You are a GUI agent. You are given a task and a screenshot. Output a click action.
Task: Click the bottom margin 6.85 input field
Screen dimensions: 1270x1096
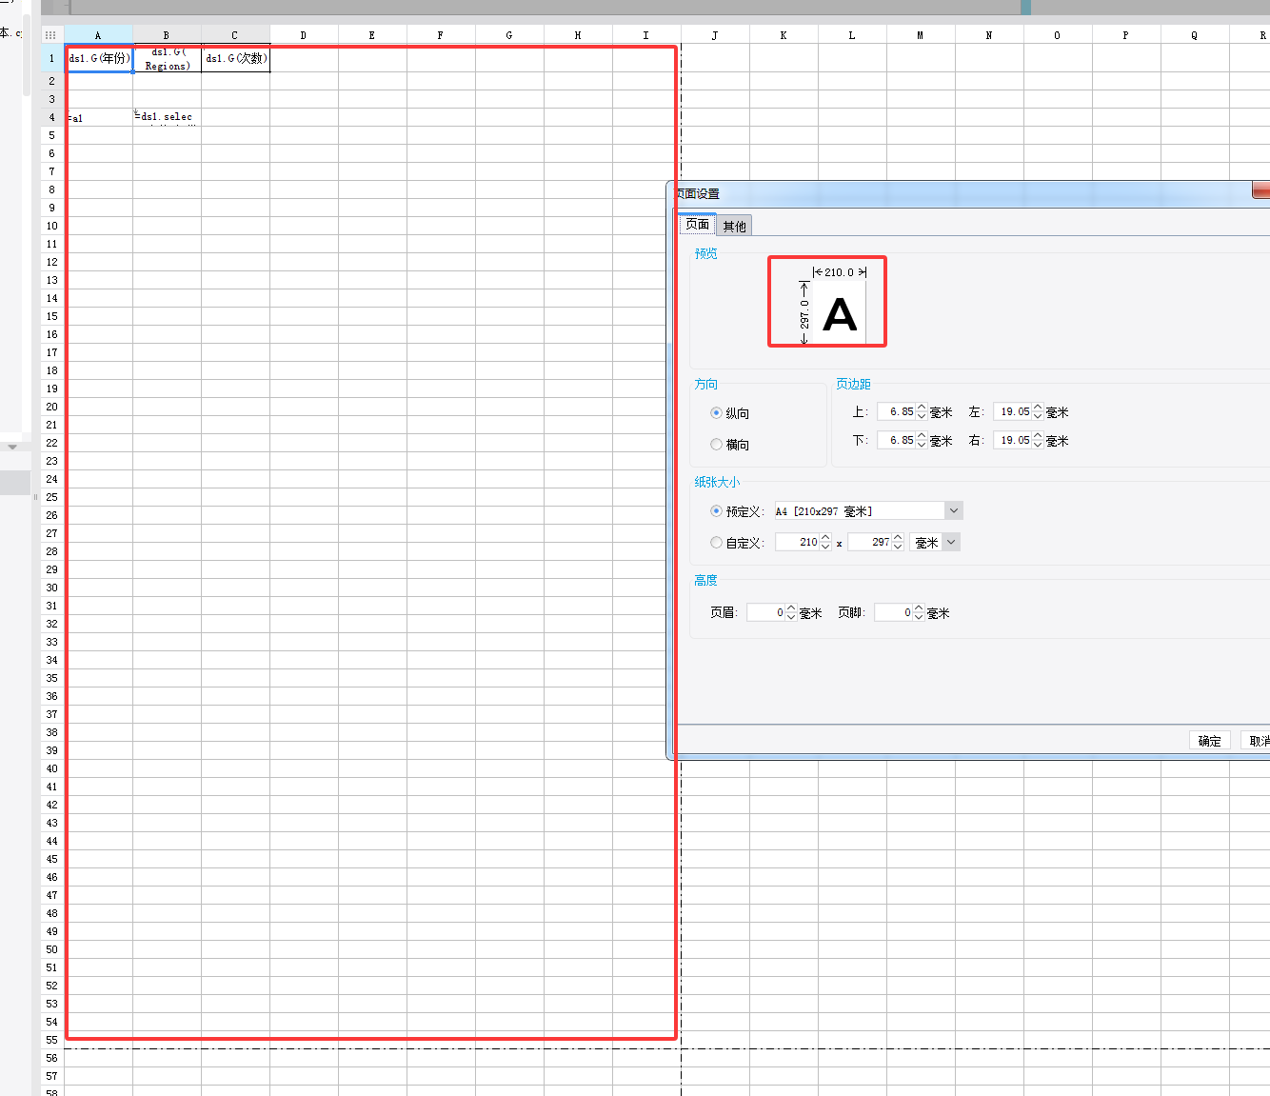click(896, 440)
